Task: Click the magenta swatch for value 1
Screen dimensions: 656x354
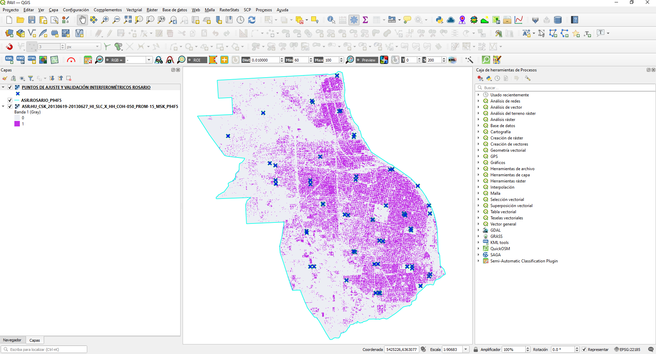Action: (x=17, y=124)
